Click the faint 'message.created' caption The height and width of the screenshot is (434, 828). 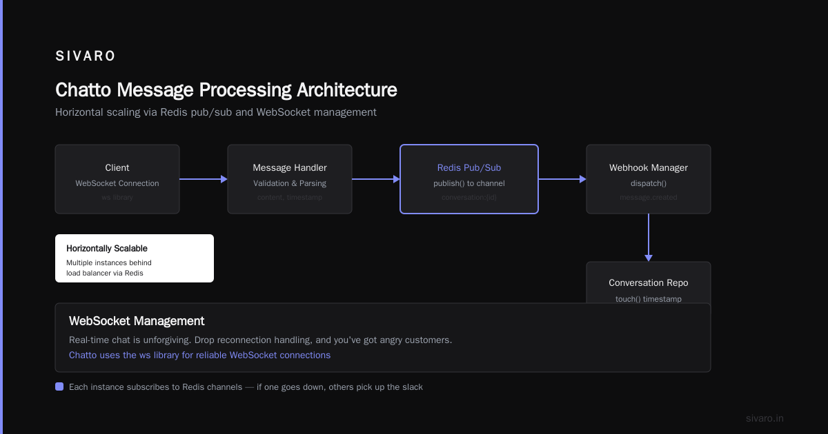coord(649,197)
